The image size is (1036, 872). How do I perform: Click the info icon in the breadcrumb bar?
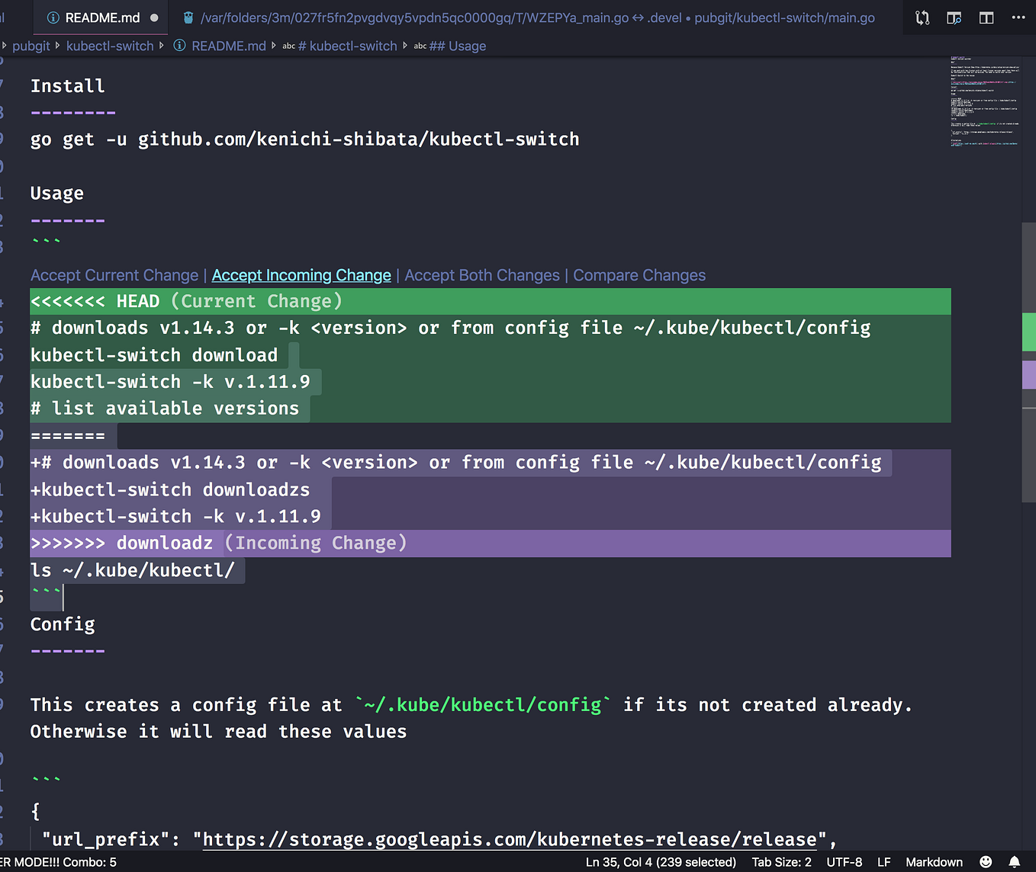tap(179, 46)
